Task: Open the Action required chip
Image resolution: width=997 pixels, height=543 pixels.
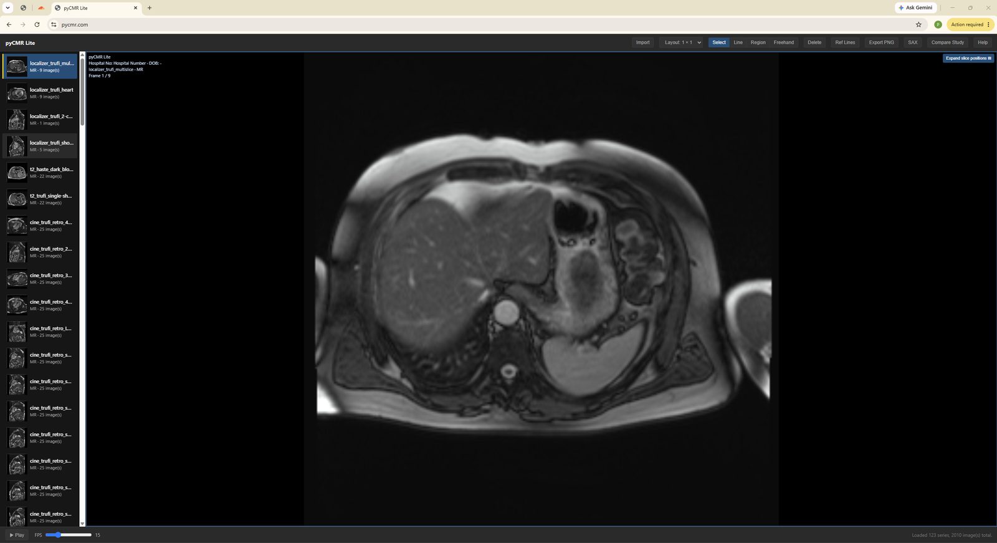Action: [x=970, y=24]
